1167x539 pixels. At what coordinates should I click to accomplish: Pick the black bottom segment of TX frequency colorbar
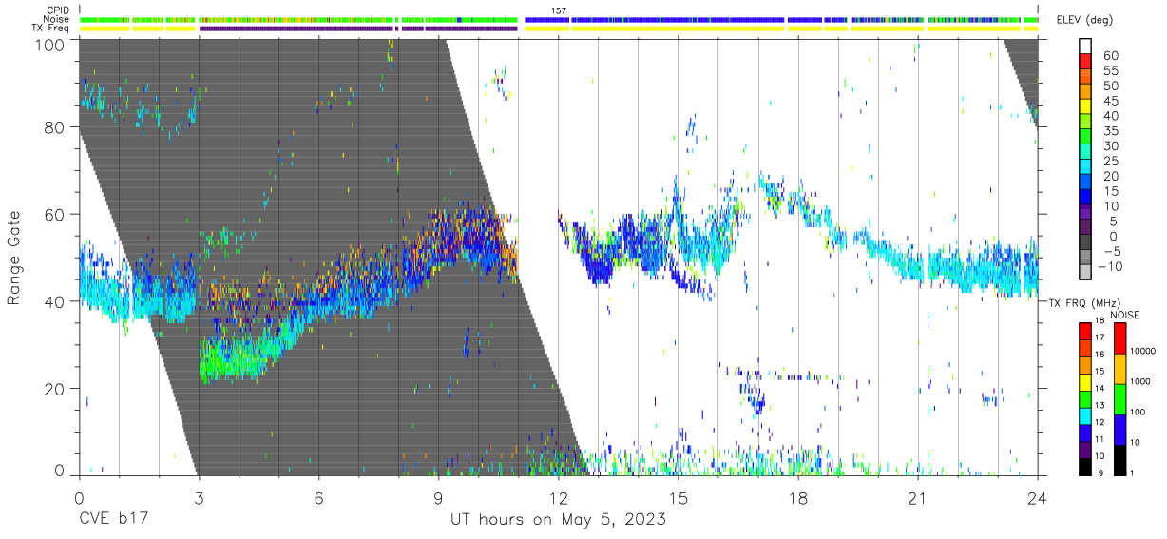pos(1085,466)
